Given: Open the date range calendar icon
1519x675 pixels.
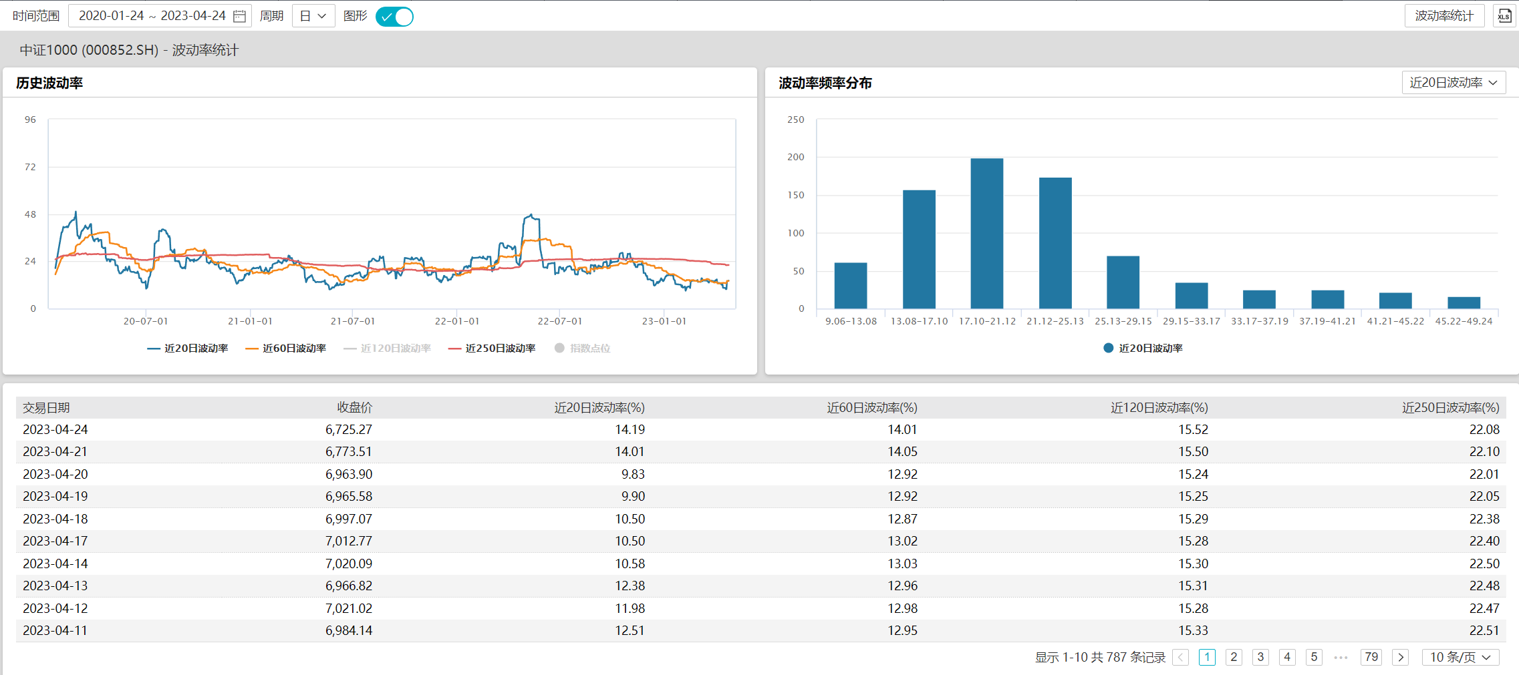Looking at the screenshot, I should 239,16.
